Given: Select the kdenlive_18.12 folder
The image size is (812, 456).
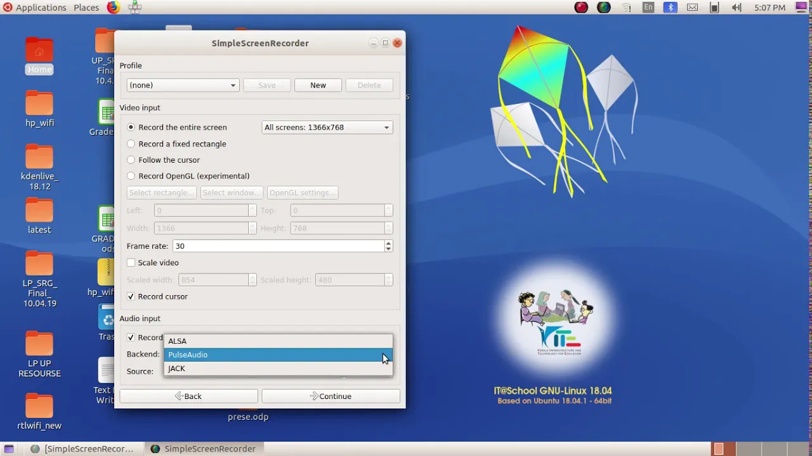Looking at the screenshot, I should pyautogui.click(x=39, y=167).
